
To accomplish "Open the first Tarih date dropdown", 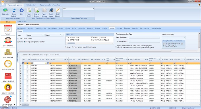I will click(x=44, y=35).
